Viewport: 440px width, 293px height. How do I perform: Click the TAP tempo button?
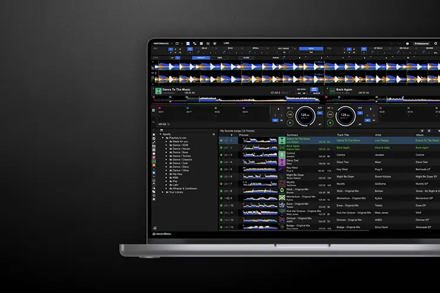[x=311, y=52]
